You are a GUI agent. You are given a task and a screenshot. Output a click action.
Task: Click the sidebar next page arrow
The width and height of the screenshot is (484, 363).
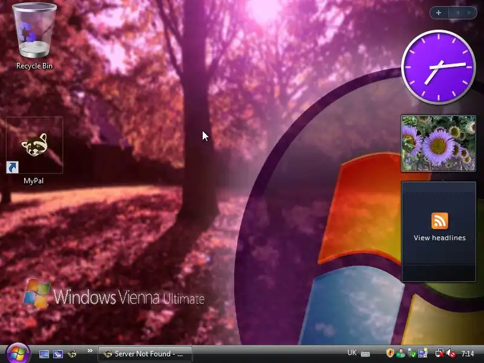[469, 13]
